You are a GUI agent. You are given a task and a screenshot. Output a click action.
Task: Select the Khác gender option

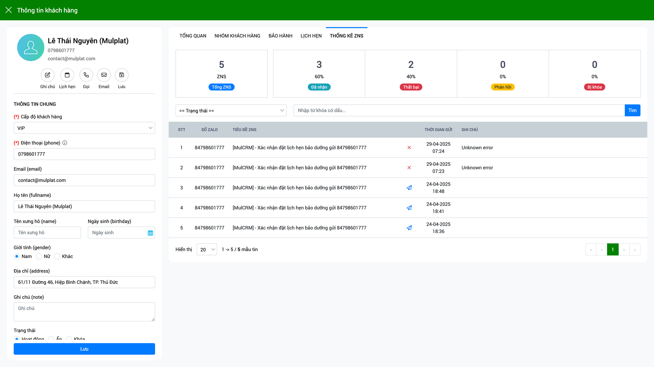point(57,257)
